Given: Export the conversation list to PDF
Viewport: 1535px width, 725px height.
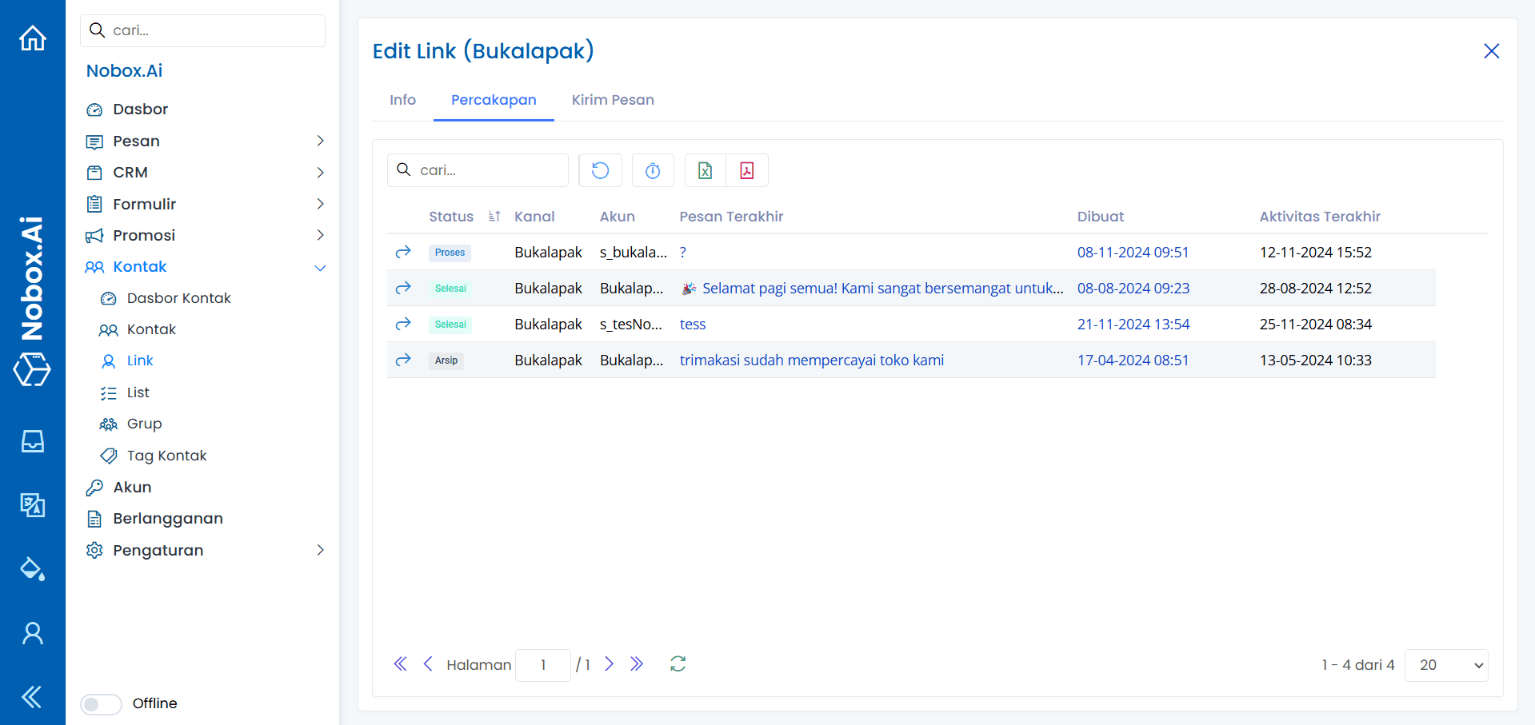Looking at the screenshot, I should click(746, 170).
